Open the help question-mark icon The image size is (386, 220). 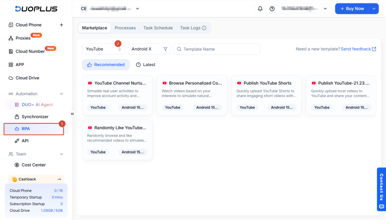point(272,9)
